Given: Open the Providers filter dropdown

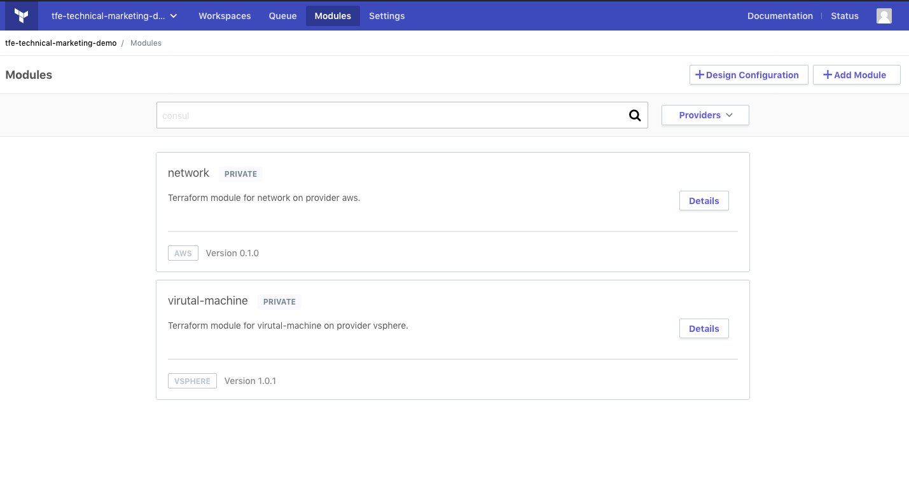Looking at the screenshot, I should coord(705,115).
